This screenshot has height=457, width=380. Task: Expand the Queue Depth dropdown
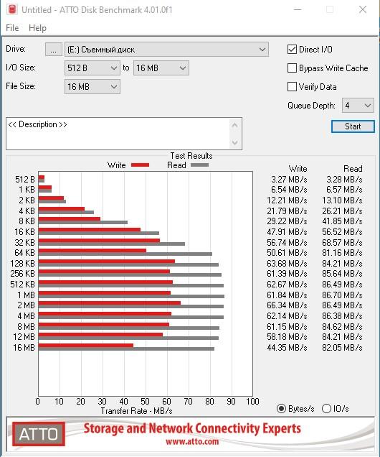point(358,105)
